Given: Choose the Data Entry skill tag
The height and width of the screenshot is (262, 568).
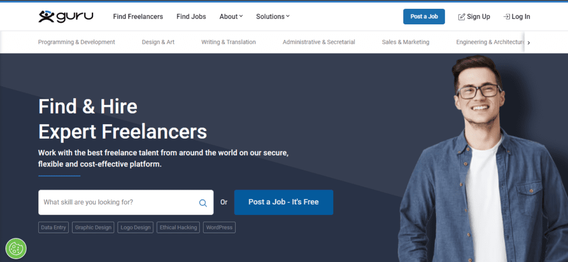Looking at the screenshot, I should (54, 227).
